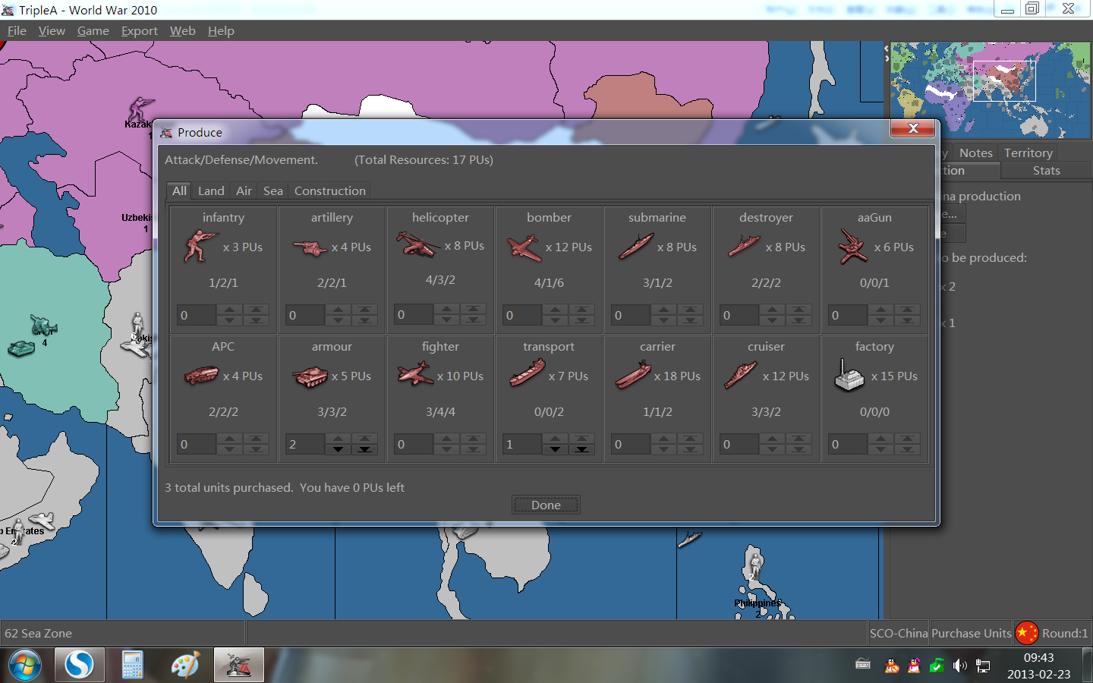Viewport: 1093px width, 683px height.
Task: Click the transport quantity input field
Action: [x=522, y=444]
